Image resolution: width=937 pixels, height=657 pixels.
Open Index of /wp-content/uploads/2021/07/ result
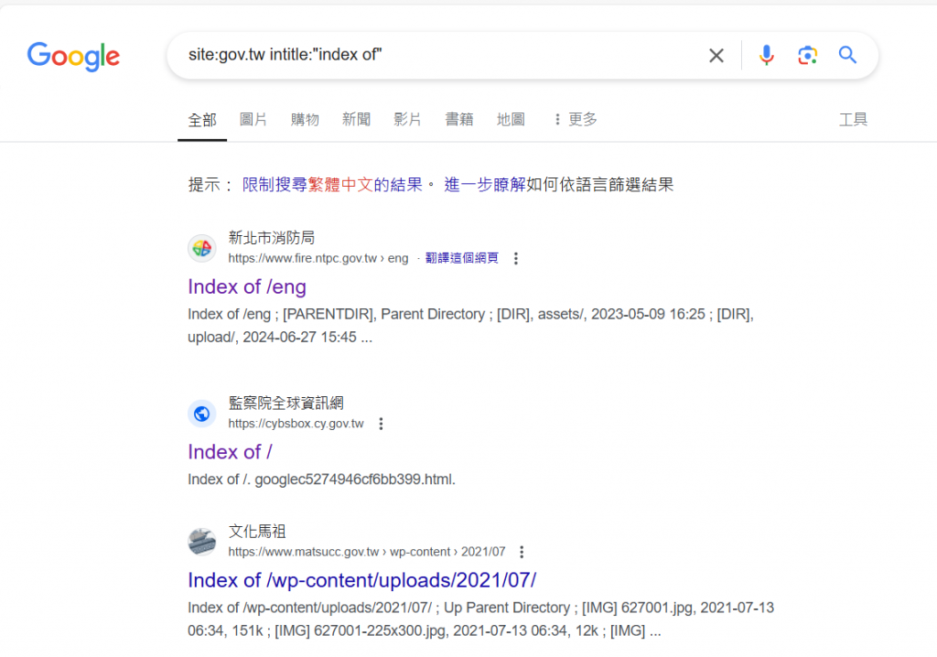(x=362, y=580)
